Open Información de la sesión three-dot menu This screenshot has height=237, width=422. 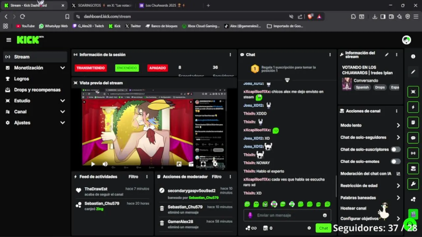pos(230,55)
